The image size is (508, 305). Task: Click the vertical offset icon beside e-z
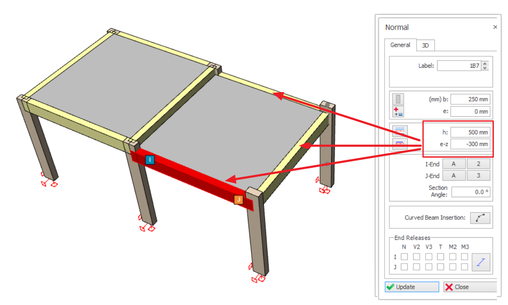[400, 144]
